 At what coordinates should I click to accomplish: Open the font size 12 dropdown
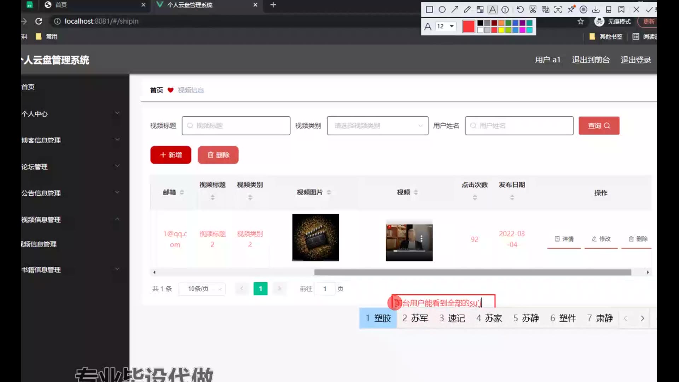coord(445,27)
